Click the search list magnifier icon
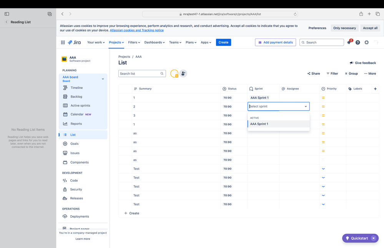Viewport: 384px width, 248px height. point(162,73)
